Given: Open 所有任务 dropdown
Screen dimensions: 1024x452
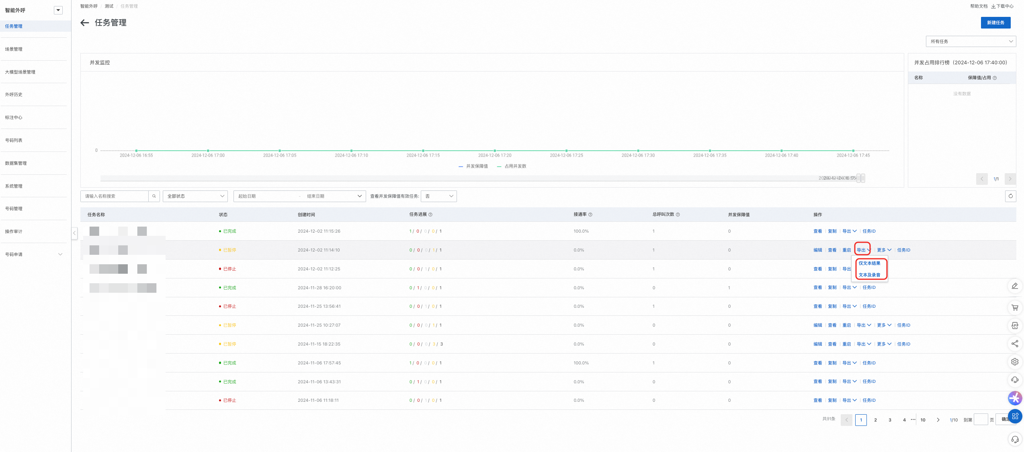Looking at the screenshot, I should pyautogui.click(x=971, y=41).
